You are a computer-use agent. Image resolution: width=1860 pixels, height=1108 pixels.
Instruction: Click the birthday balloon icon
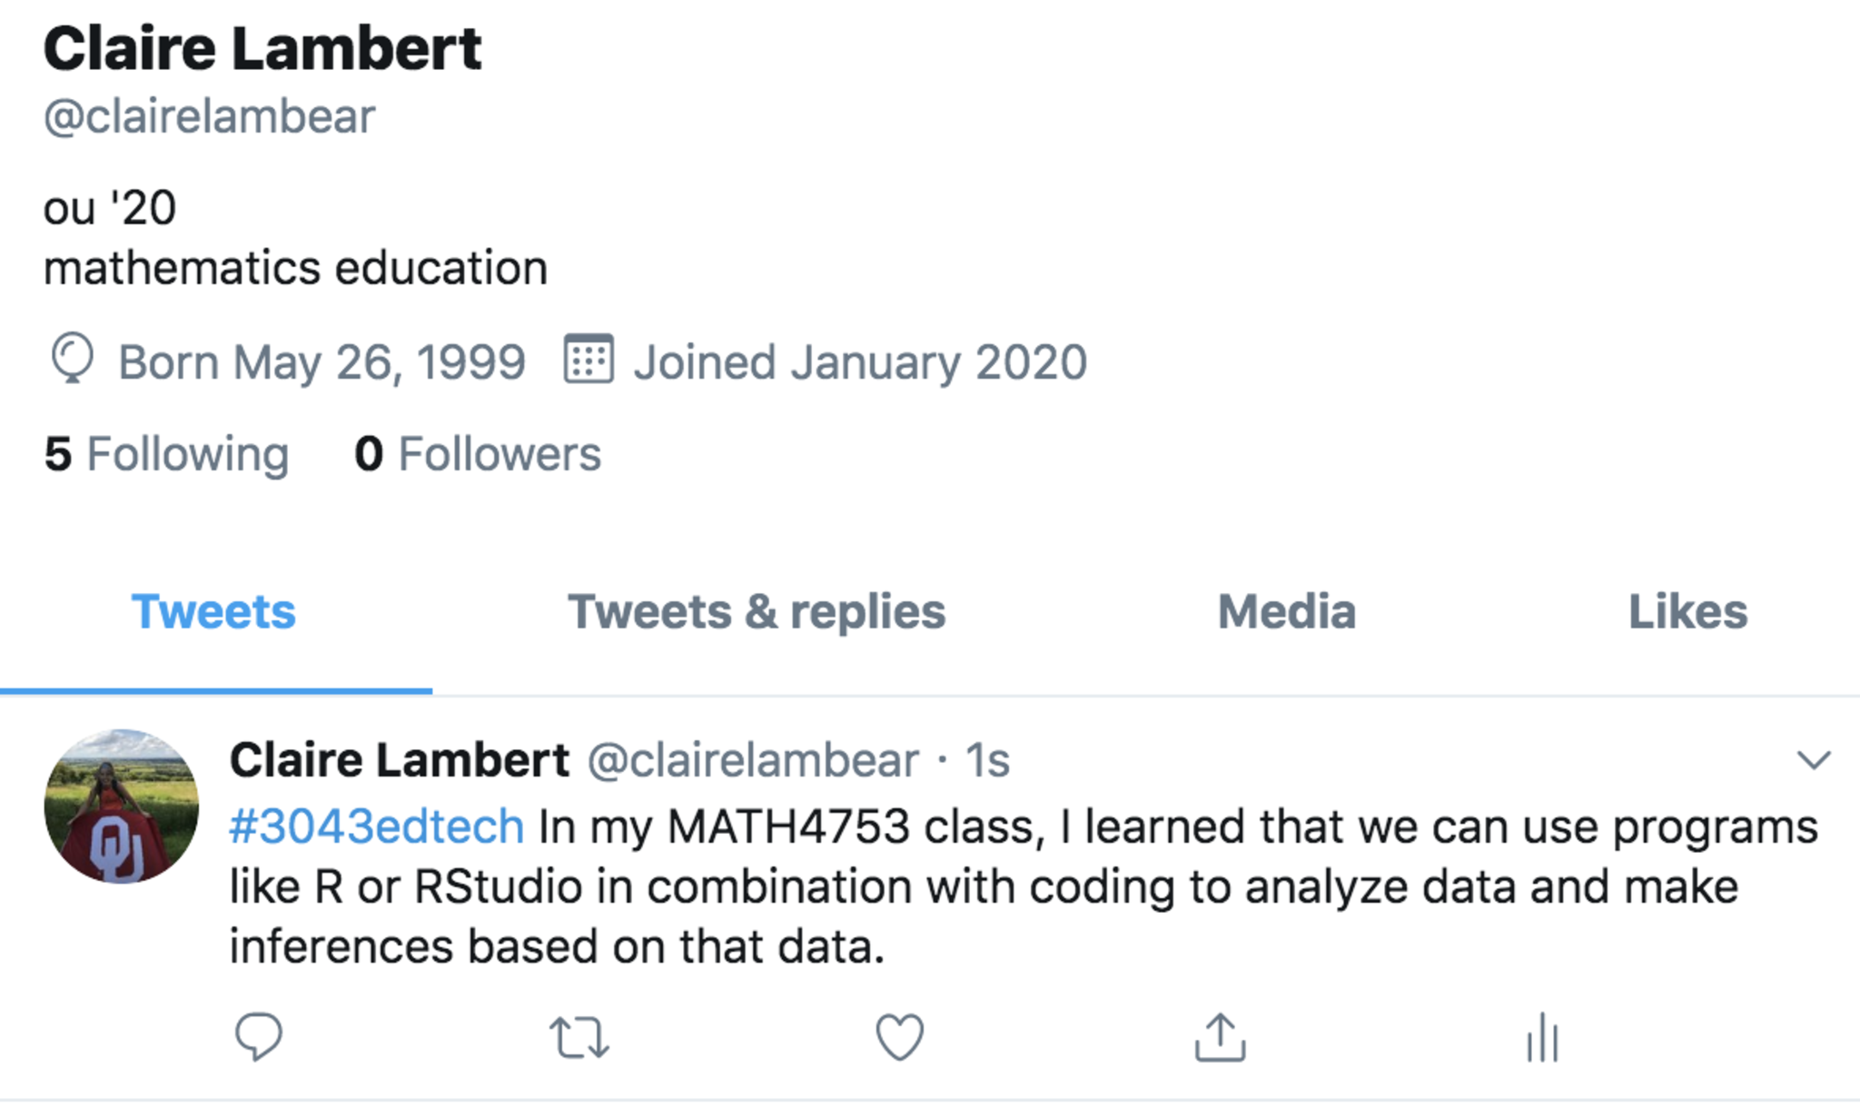72,360
